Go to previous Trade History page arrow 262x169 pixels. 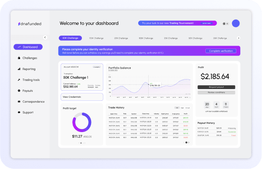184,142
